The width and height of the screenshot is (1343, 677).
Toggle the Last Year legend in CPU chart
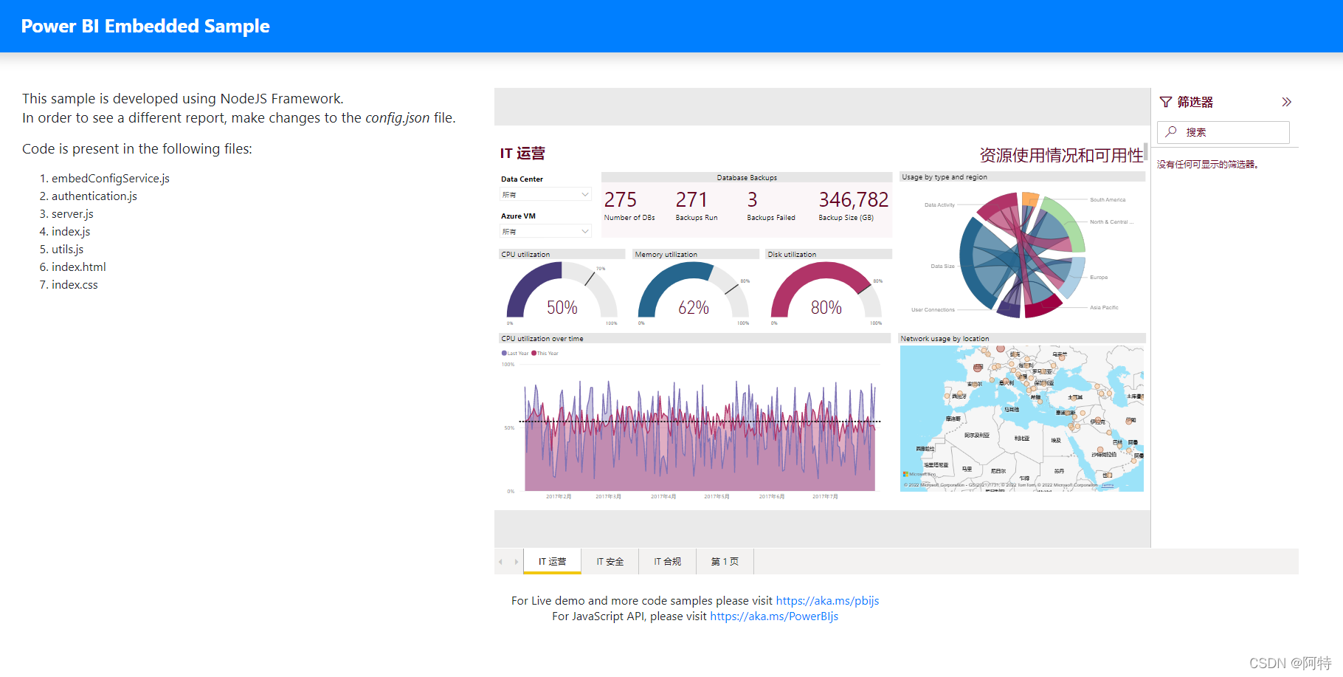[x=515, y=353]
